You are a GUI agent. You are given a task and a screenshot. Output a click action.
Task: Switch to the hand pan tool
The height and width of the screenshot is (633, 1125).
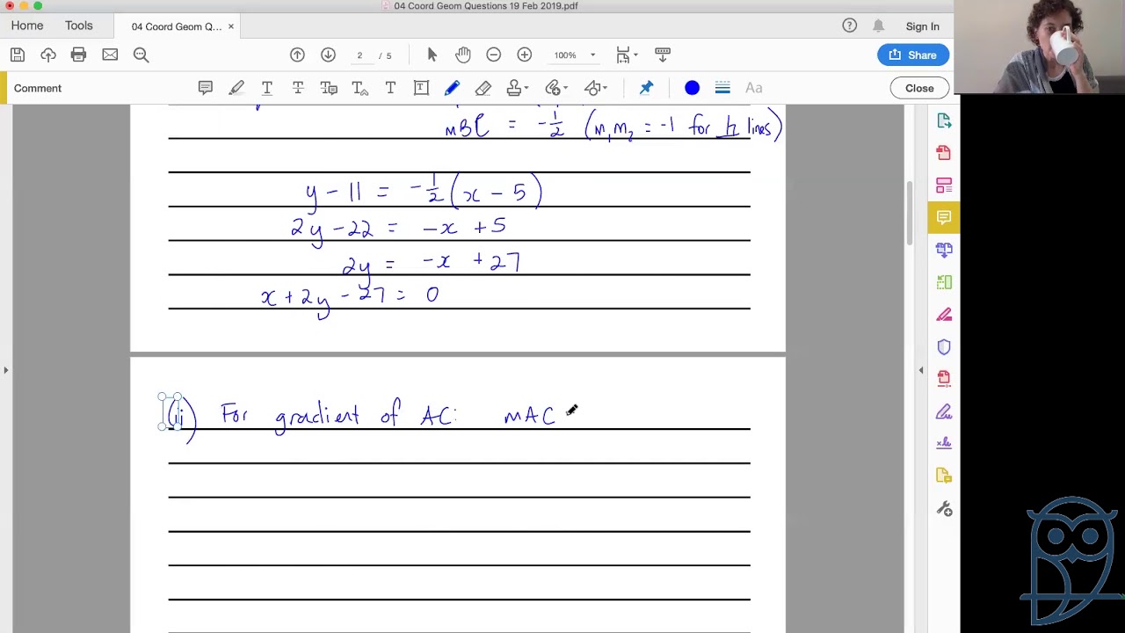tap(463, 55)
